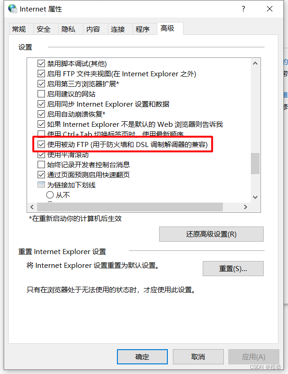Click the Internet globe icon in title bar
The width and height of the screenshot is (288, 374).
[x=12, y=9]
